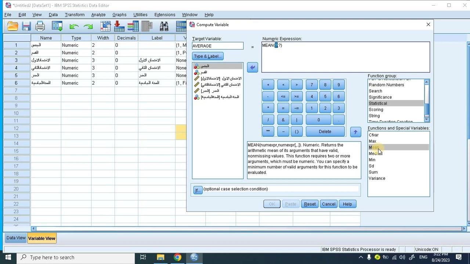Click the Open data document toolbar icon

12,26
